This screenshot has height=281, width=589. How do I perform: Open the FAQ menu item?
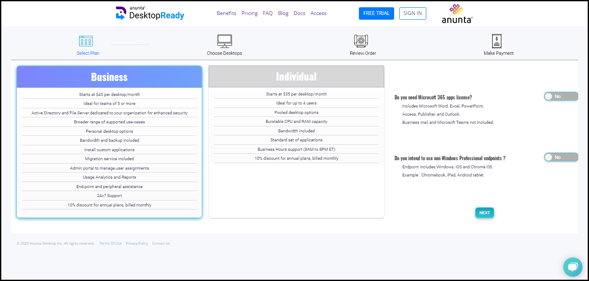(x=267, y=13)
